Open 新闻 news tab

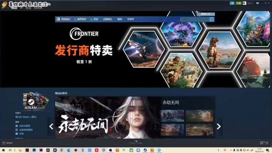(x=120, y=19)
